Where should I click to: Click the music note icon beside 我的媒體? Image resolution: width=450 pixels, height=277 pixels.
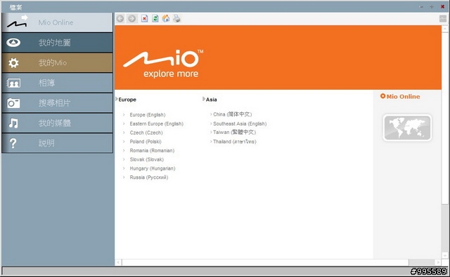(13, 123)
